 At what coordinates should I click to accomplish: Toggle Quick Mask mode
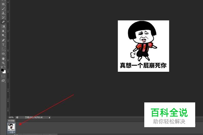point(3,76)
